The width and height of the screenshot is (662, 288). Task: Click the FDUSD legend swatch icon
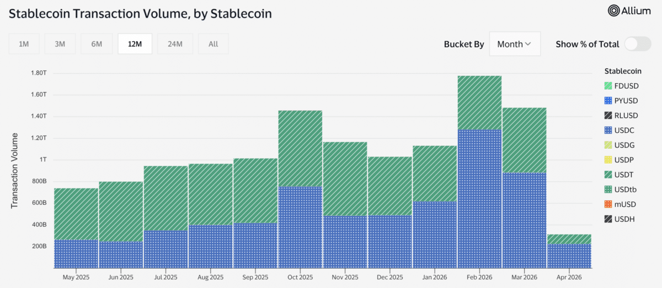click(608, 86)
